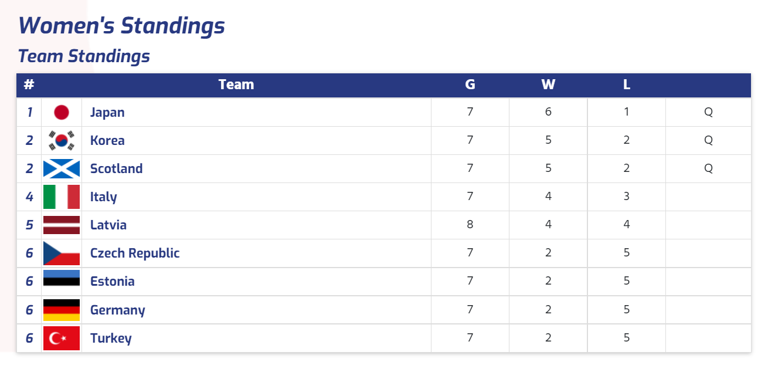The height and width of the screenshot is (372, 768).
Task: Select the Scotland flag icon
Action: point(62,168)
